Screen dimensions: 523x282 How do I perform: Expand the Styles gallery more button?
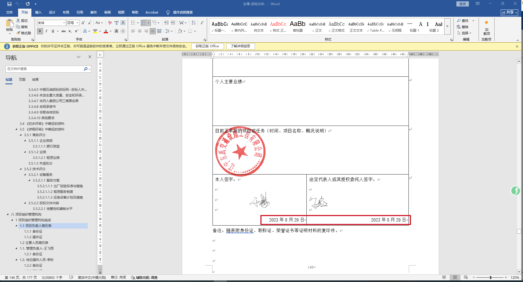447,26
